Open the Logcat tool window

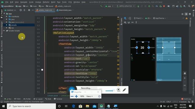tap(38, 99)
